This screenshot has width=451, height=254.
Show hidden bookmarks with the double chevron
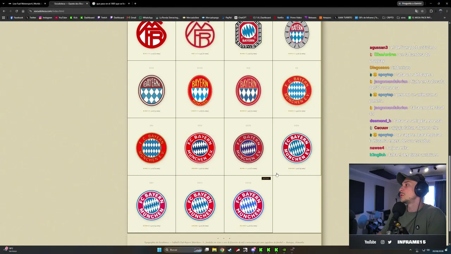point(445,18)
